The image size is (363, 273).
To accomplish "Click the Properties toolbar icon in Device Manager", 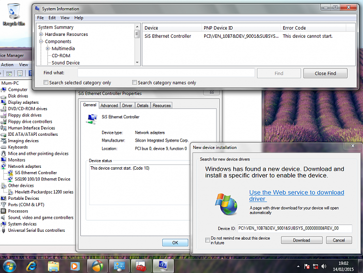I will coord(20,74).
